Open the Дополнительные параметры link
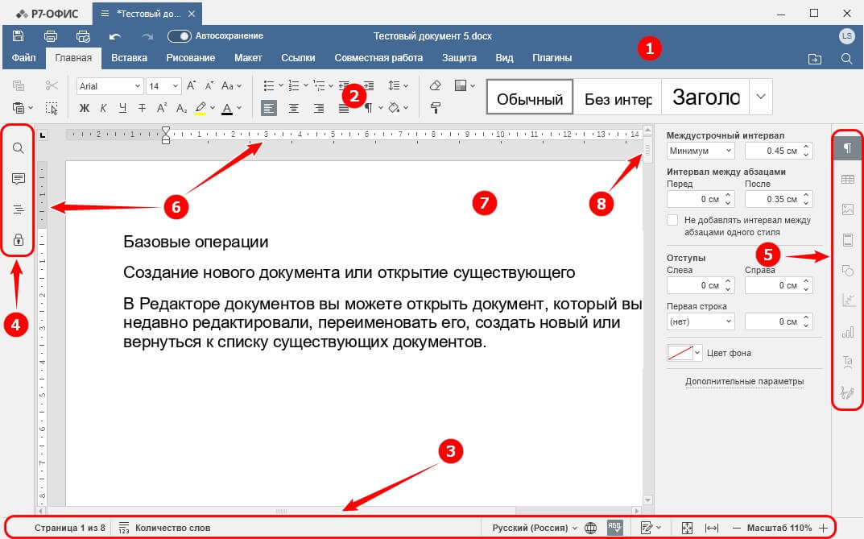 (x=745, y=381)
